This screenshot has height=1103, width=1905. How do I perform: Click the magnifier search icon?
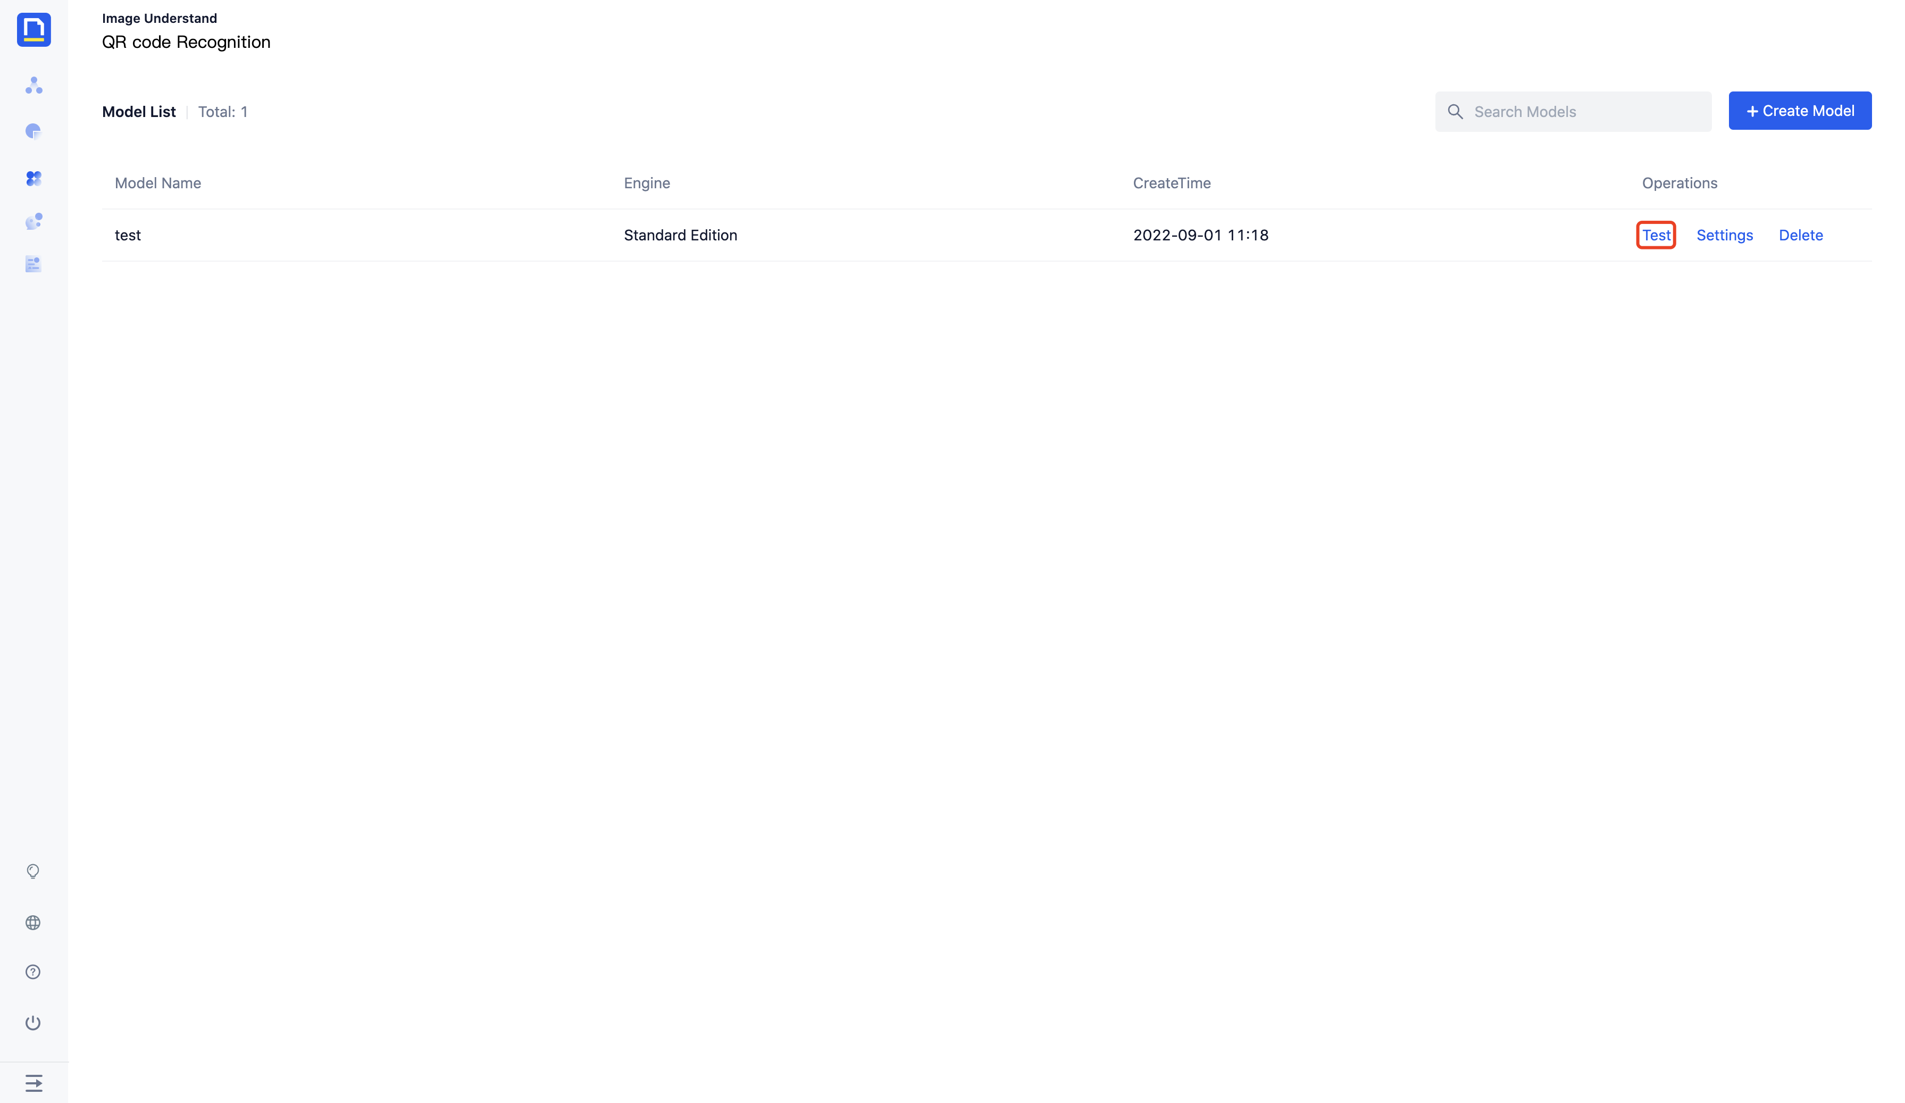[1455, 112]
